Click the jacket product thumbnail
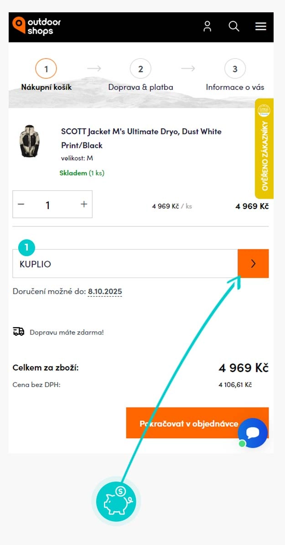The height and width of the screenshot is (545, 285). [30, 141]
